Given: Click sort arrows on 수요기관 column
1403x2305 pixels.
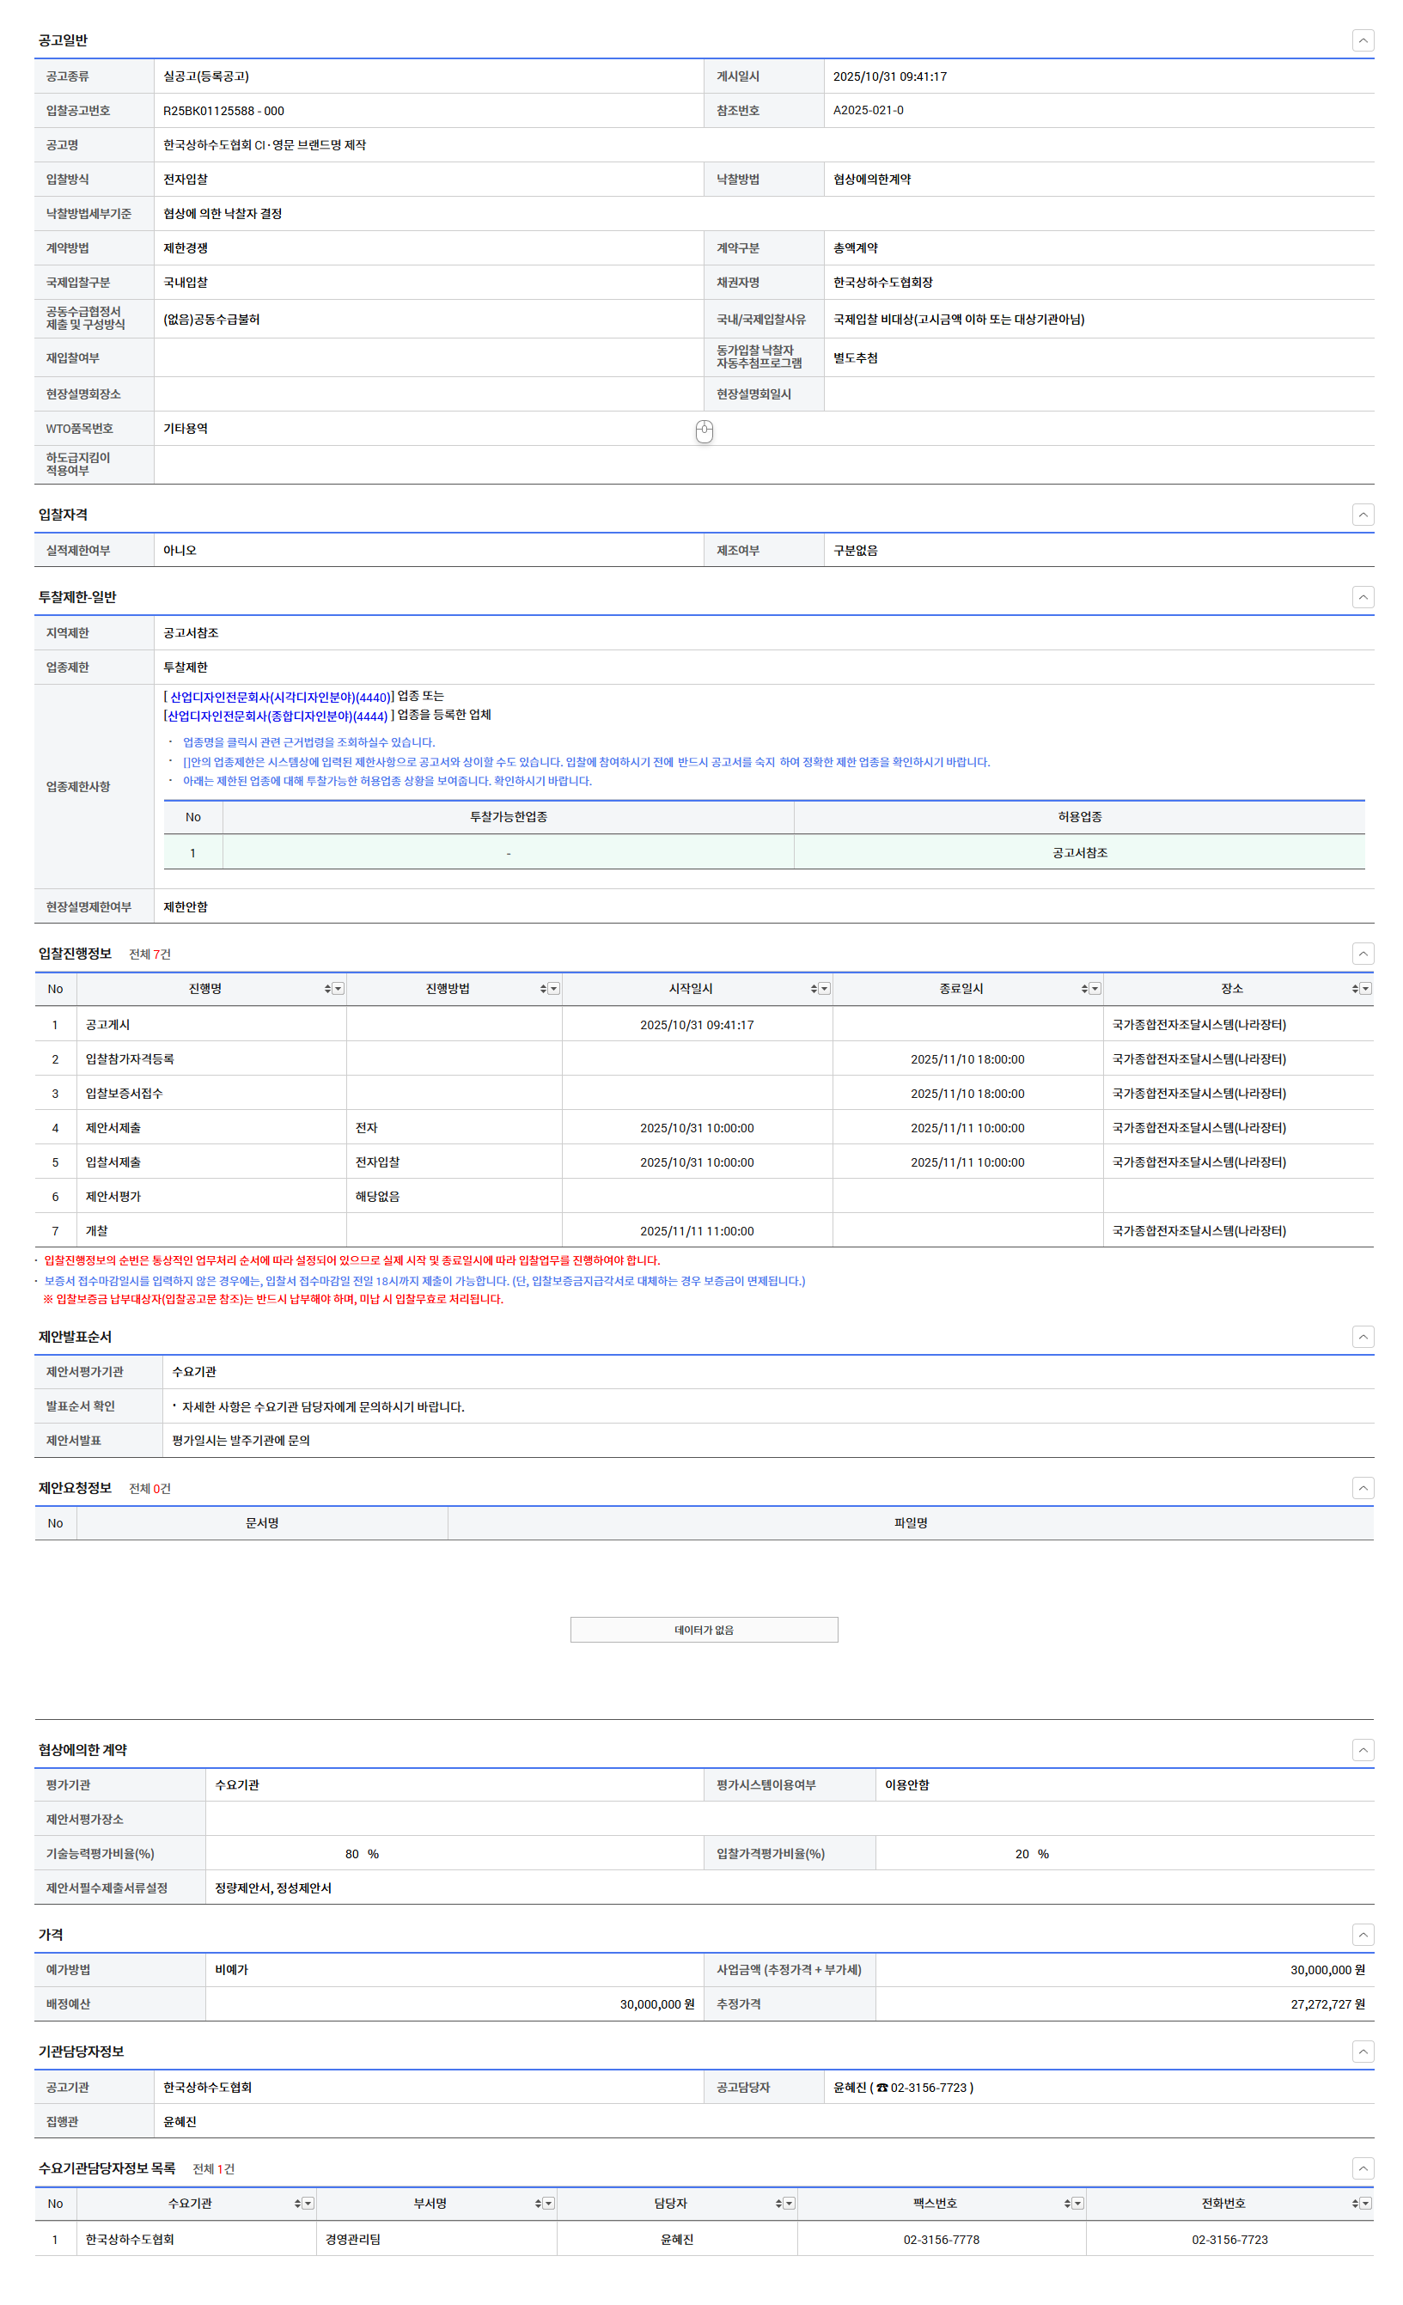Looking at the screenshot, I should [x=297, y=2203].
